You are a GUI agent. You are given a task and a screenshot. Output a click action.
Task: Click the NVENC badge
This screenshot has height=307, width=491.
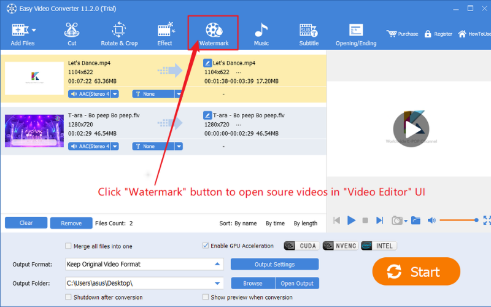coord(341,246)
